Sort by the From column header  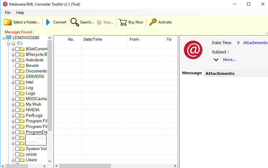[x=146, y=39]
